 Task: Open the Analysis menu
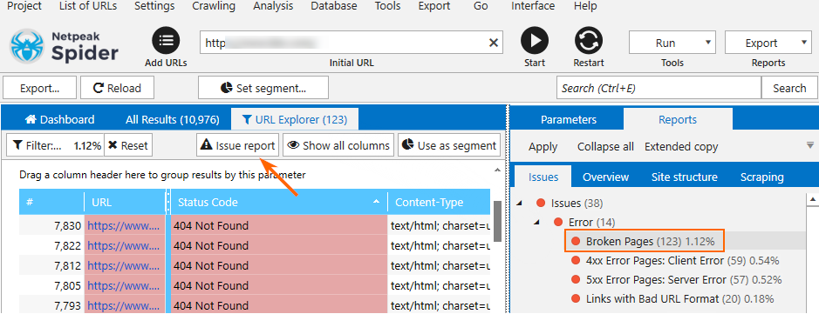pos(273,6)
